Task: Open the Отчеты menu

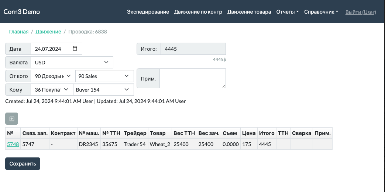Action: (x=287, y=12)
